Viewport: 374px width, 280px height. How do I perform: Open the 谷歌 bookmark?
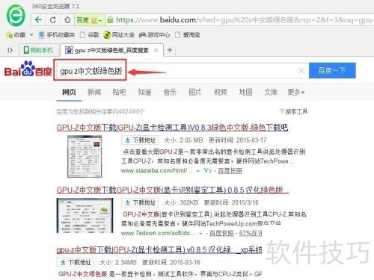[x=90, y=35]
